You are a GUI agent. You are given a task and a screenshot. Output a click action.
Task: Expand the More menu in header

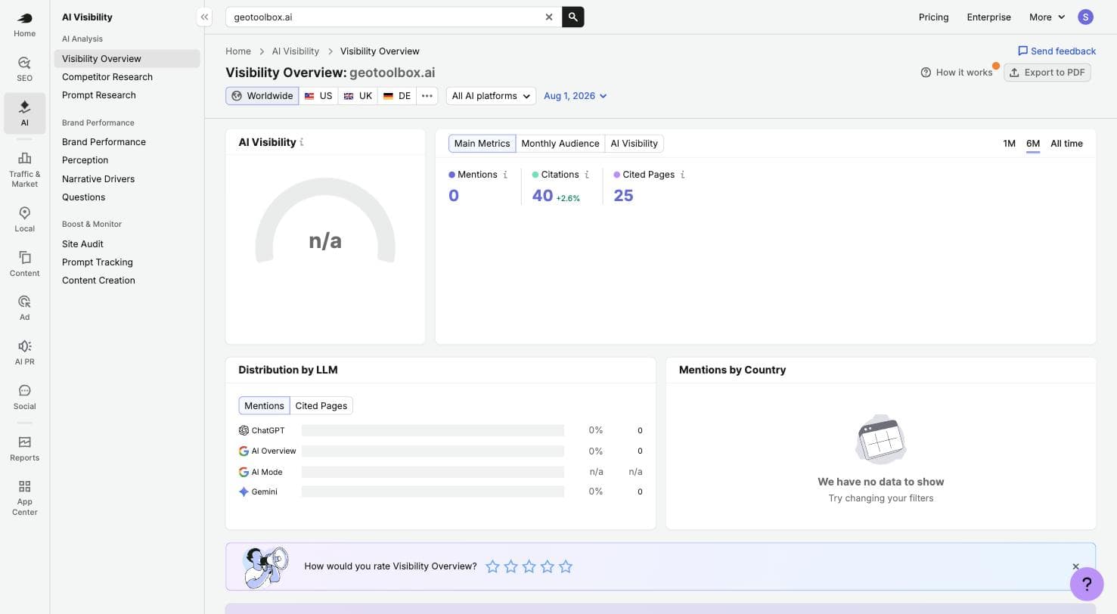(1047, 17)
